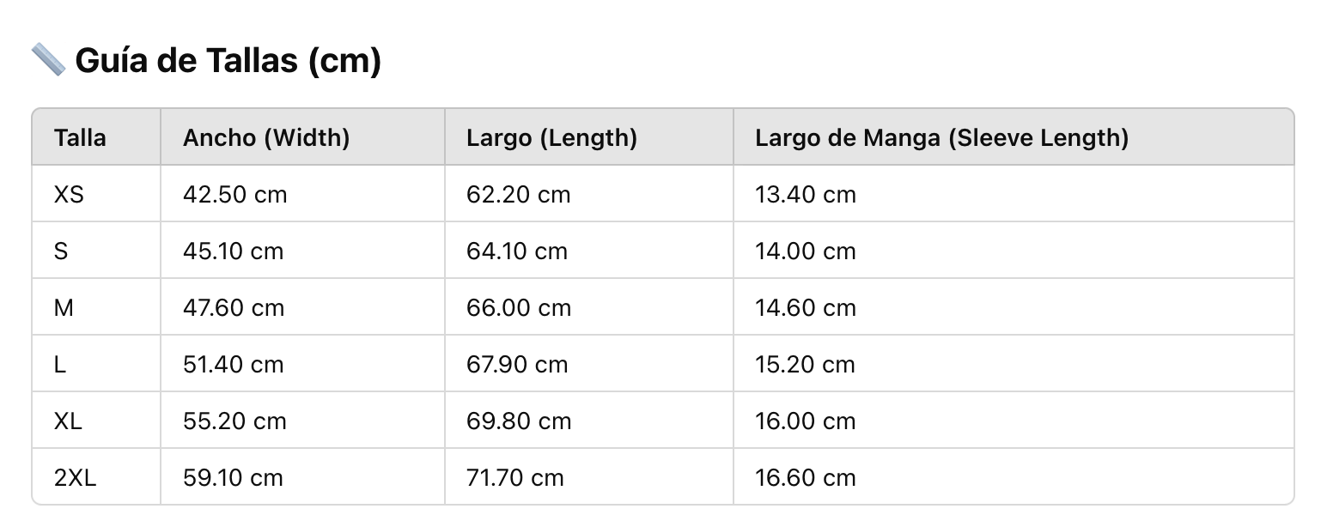Screen dimensions: 1321x527
Task: Click the ruler icon beside Guía de Tallas
Action: tap(48, 60)
